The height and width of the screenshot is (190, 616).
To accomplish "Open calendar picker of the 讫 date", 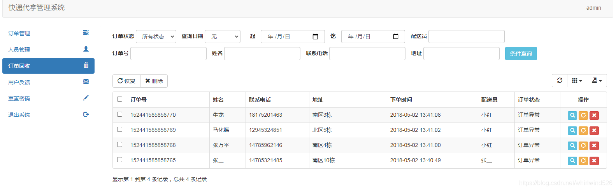I will pyautogui.click(x=396, y=36).
